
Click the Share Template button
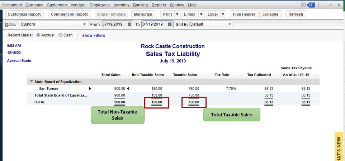(x=111, y=14)
